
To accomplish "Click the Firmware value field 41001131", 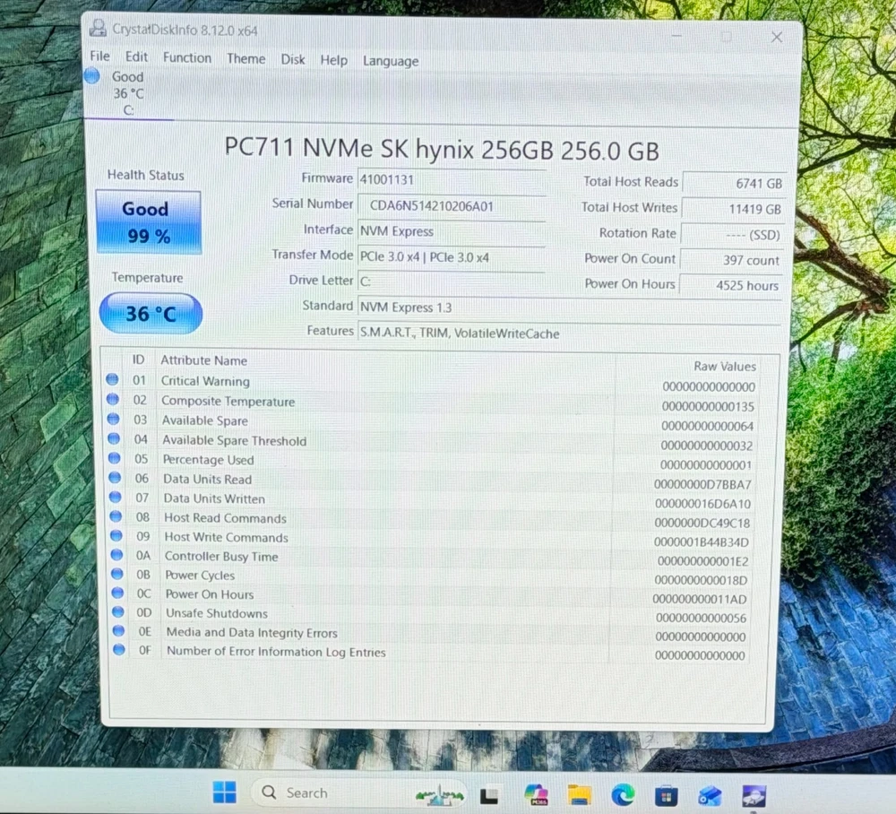I will [x=451, y=178].
